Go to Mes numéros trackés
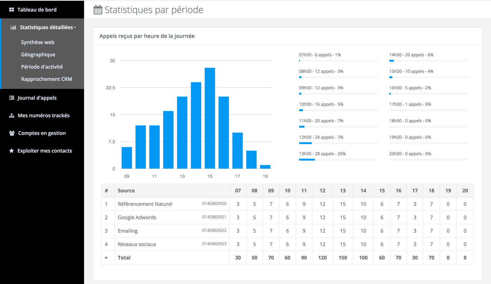Image resolution: width=491 pixels, height=284 pixels. point(44,115)
